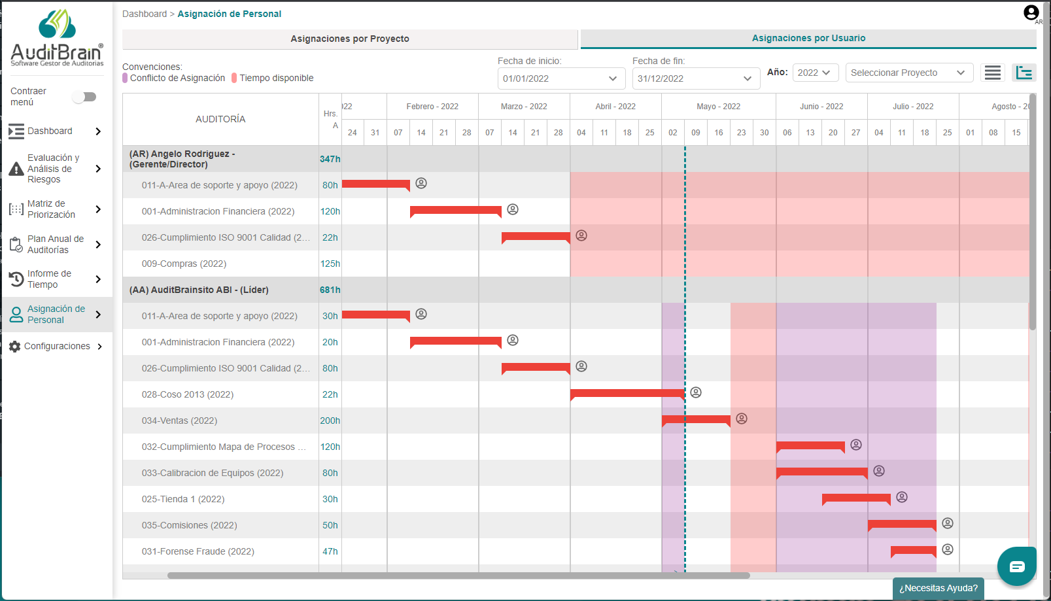Image resolution: width=1051 pixels, height=601 pixels.
Task: Open the Dashboard sidebar icon
Action: pyautogui.click(x=16, y=131)
